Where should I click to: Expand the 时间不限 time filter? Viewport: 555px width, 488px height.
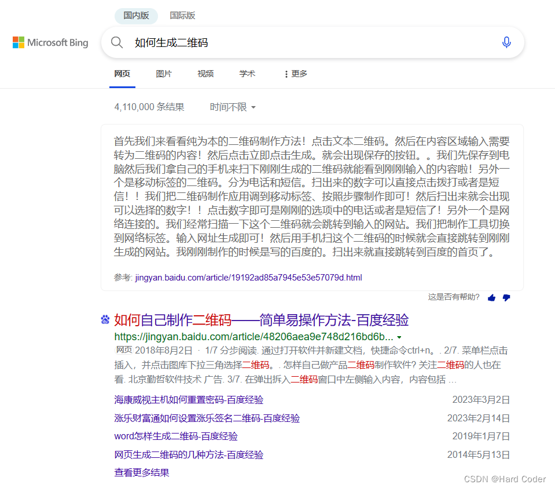[233, 107]
